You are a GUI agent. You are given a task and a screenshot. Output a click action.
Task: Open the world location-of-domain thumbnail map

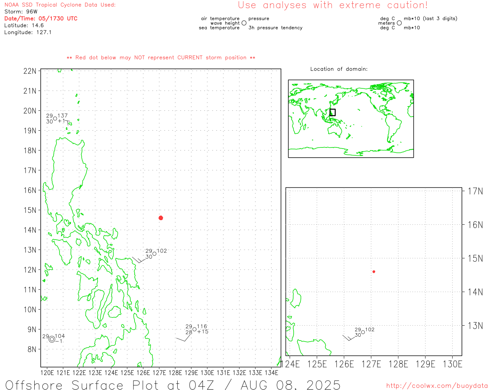click(x=351, y=119)
